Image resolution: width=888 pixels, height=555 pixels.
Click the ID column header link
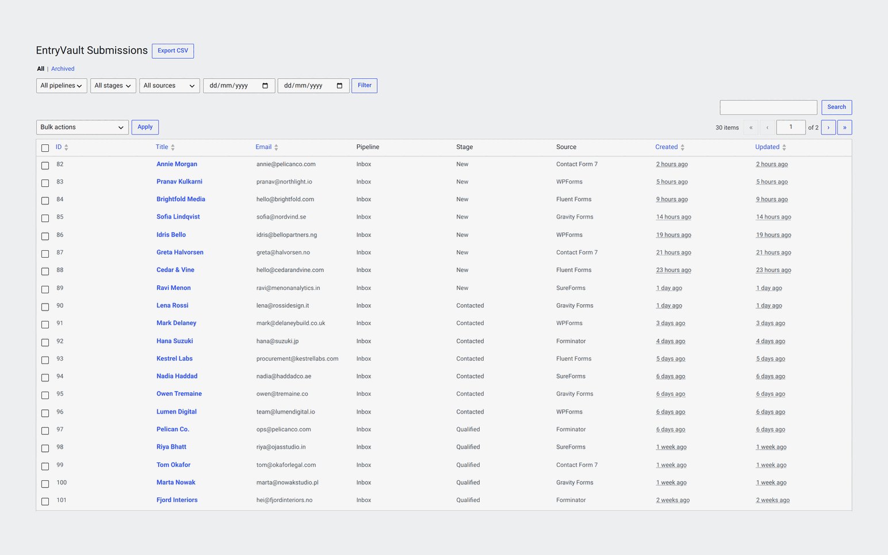[x=59, y=147]
